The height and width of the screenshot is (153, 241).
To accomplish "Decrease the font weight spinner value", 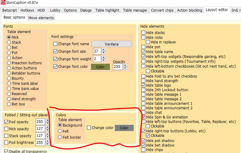I will coord(103,61).
